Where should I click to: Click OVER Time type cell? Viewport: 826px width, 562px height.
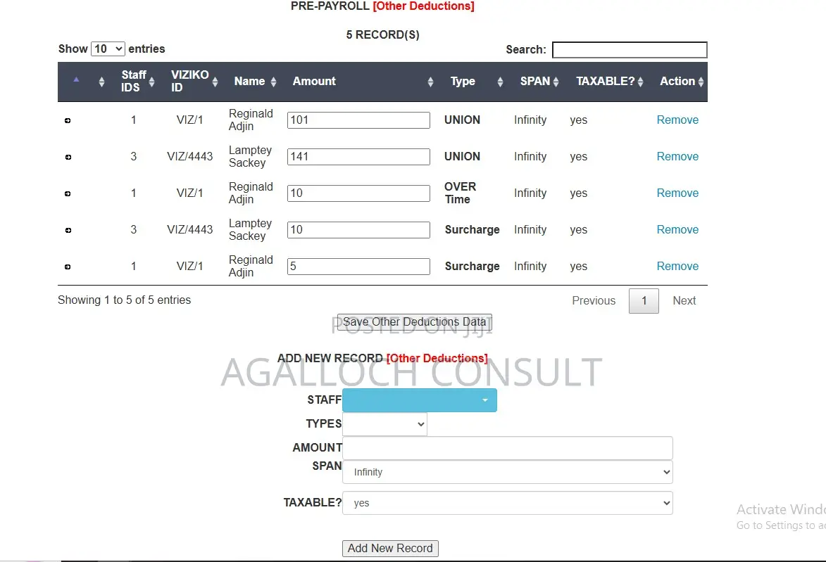pyautogui.click(x=460, y=193)
